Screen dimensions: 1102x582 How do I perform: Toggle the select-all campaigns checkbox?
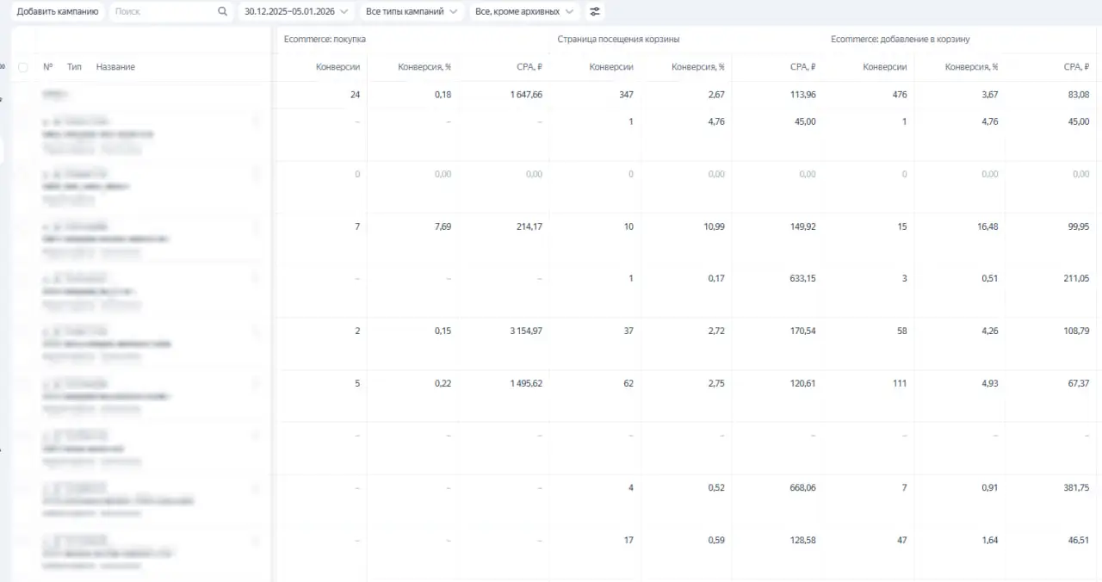[x=23, y=67]
